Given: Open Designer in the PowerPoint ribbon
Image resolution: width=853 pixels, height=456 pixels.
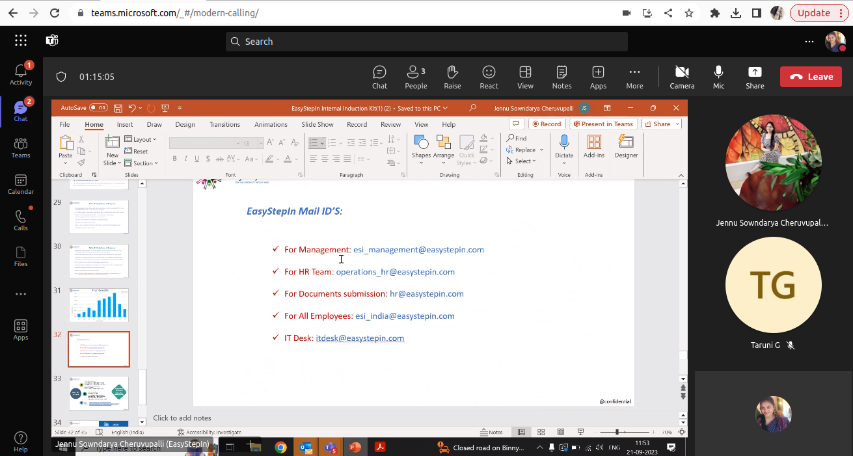Looking at the screenshot, I should pyautogui.click(x=626, y=147).
